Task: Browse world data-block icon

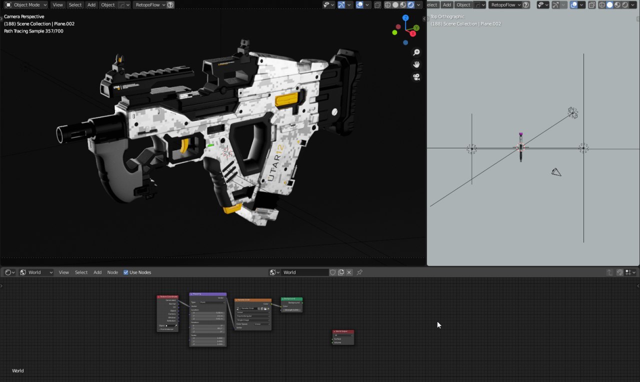Action: (274, 273)
